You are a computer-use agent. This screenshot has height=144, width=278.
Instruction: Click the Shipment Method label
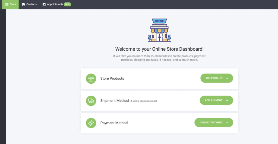tap(115, 100)
